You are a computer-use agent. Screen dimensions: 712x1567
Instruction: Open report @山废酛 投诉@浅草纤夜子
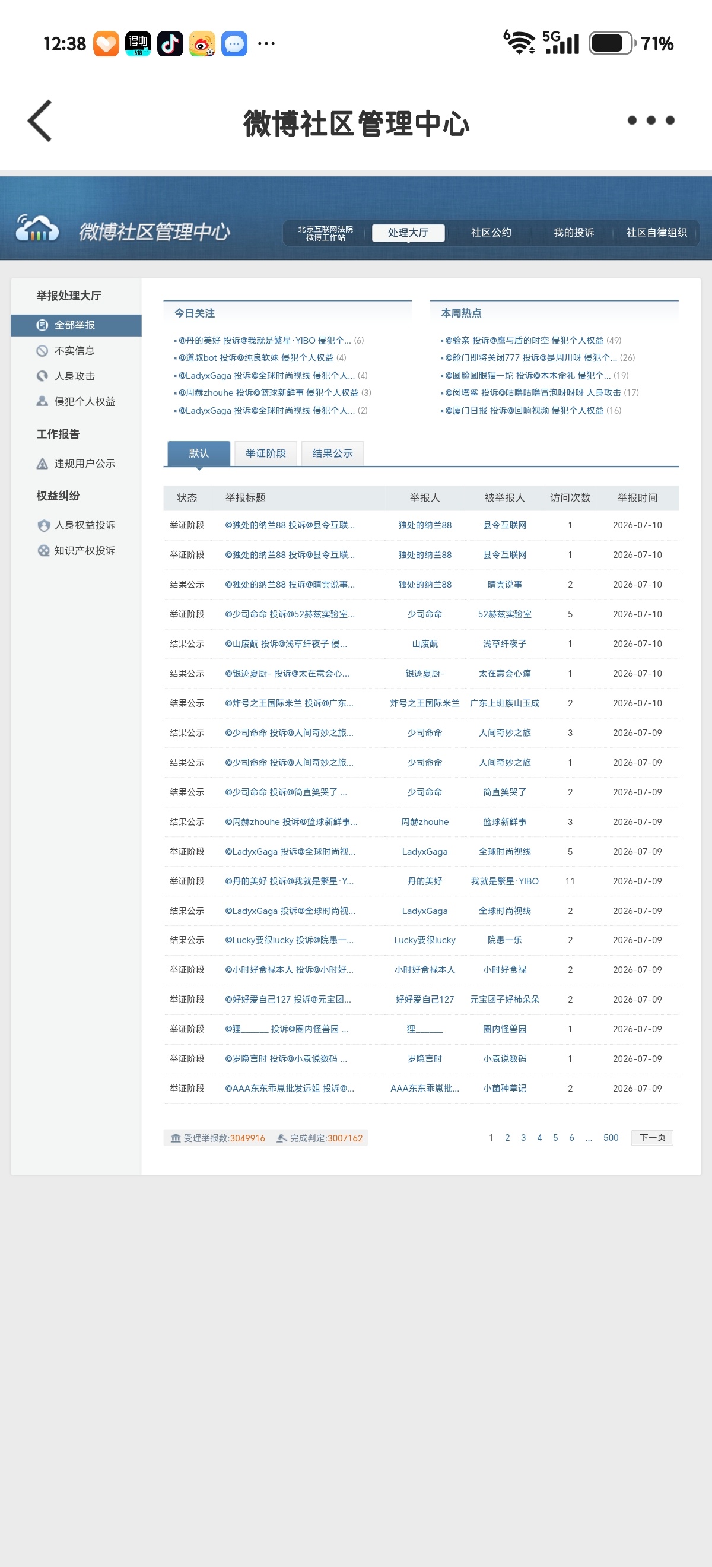point(286,644)
